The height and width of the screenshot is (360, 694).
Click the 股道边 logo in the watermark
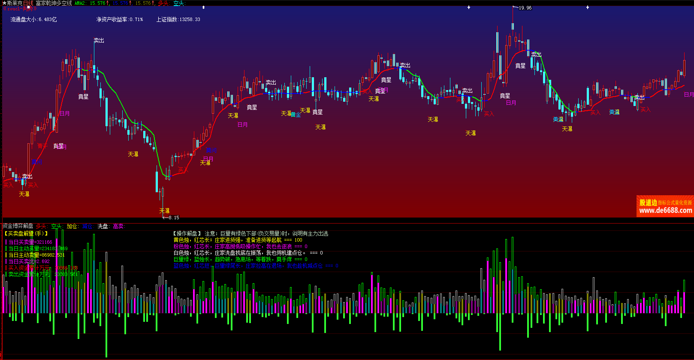(648, 203)
